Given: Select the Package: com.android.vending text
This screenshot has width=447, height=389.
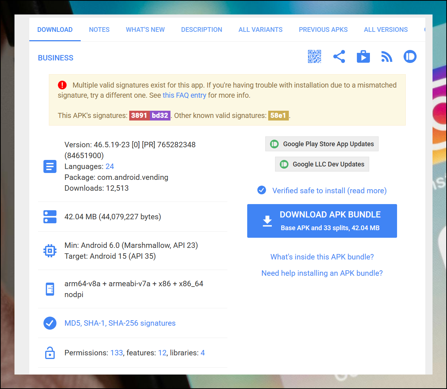Looking at the screenshot, I should 116,177.
